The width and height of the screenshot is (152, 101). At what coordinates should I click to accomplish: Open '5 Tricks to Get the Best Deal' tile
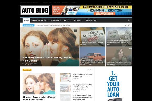click(92, 37)
